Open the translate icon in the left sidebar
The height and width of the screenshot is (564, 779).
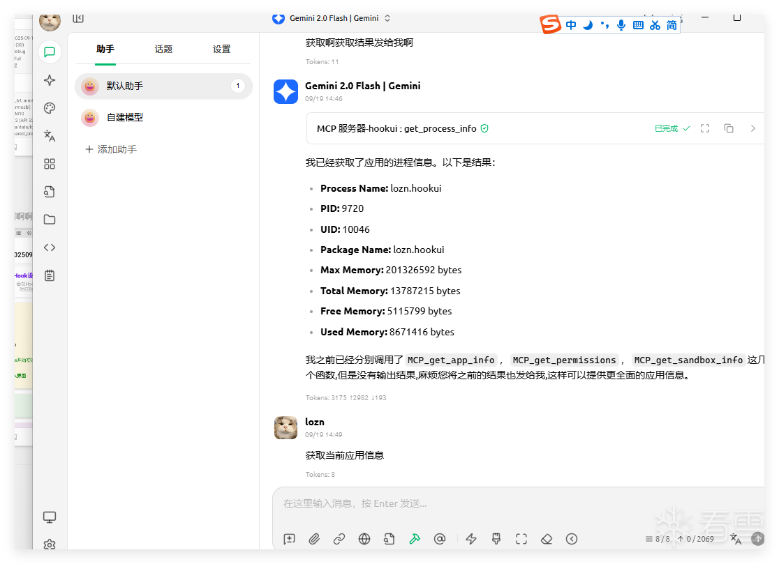(50, 136)
